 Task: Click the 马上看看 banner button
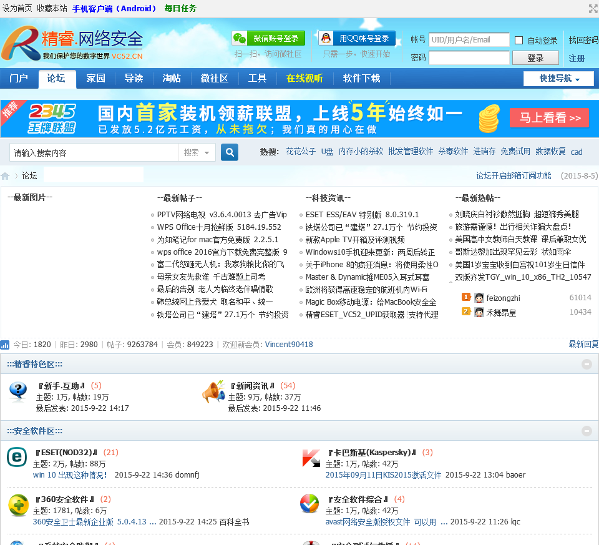coord(549,118)
